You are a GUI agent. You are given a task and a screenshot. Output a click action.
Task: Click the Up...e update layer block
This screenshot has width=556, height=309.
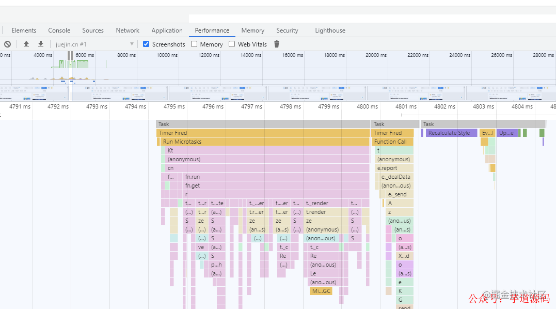(507, 133)
